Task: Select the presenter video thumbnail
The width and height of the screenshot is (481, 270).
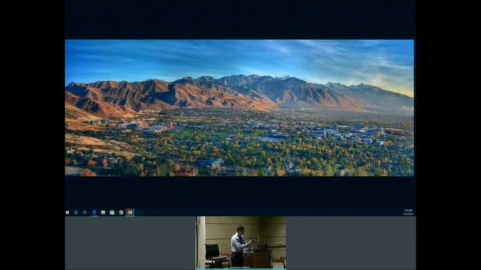Action: tap(240, 243)
